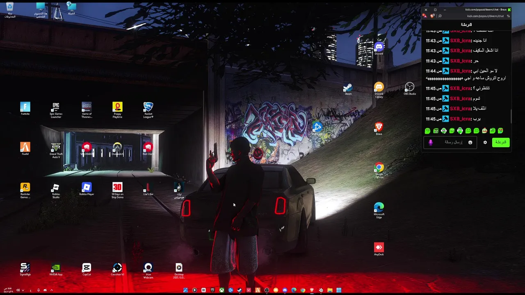This screenshot has height=295, width=525.
Task: Launch AnyDesk from the desktop
Action: [379, 249]
